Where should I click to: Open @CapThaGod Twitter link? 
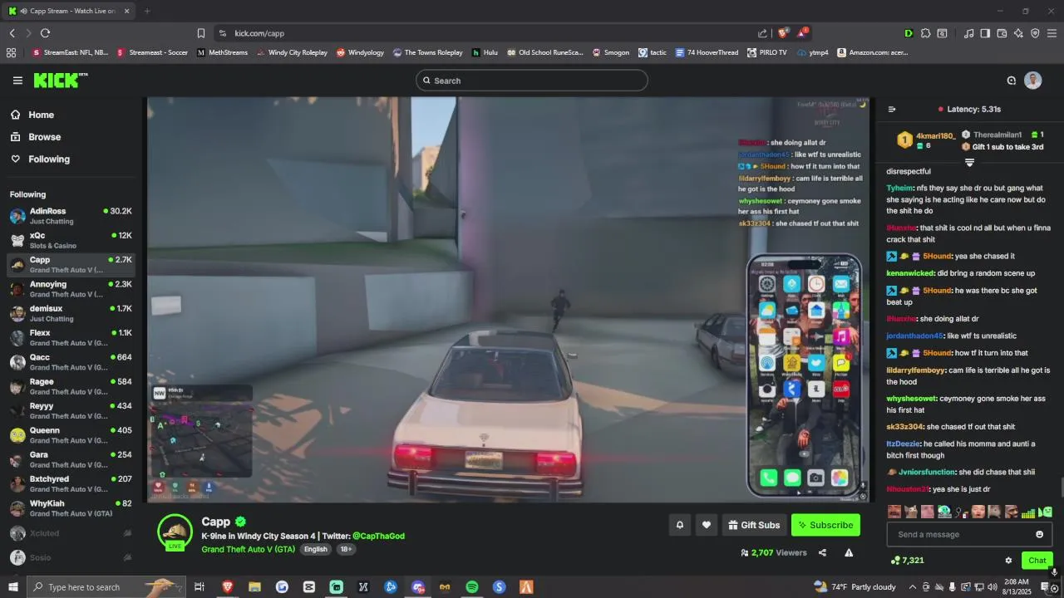378,536
